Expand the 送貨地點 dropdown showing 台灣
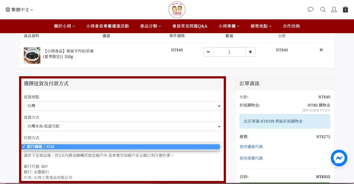Viewport: 354px width, 184px height. coord(123,106)
